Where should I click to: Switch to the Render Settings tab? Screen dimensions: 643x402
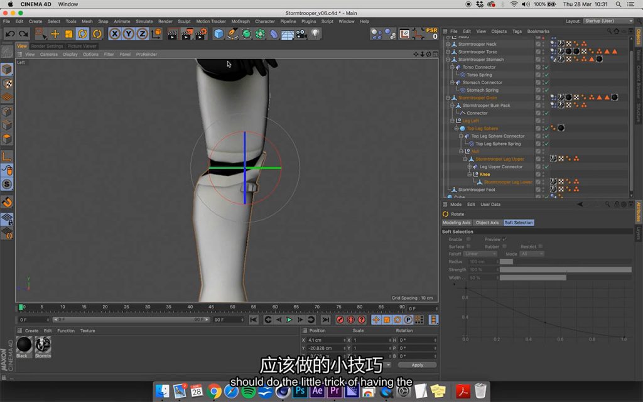(x=47, y=46)
